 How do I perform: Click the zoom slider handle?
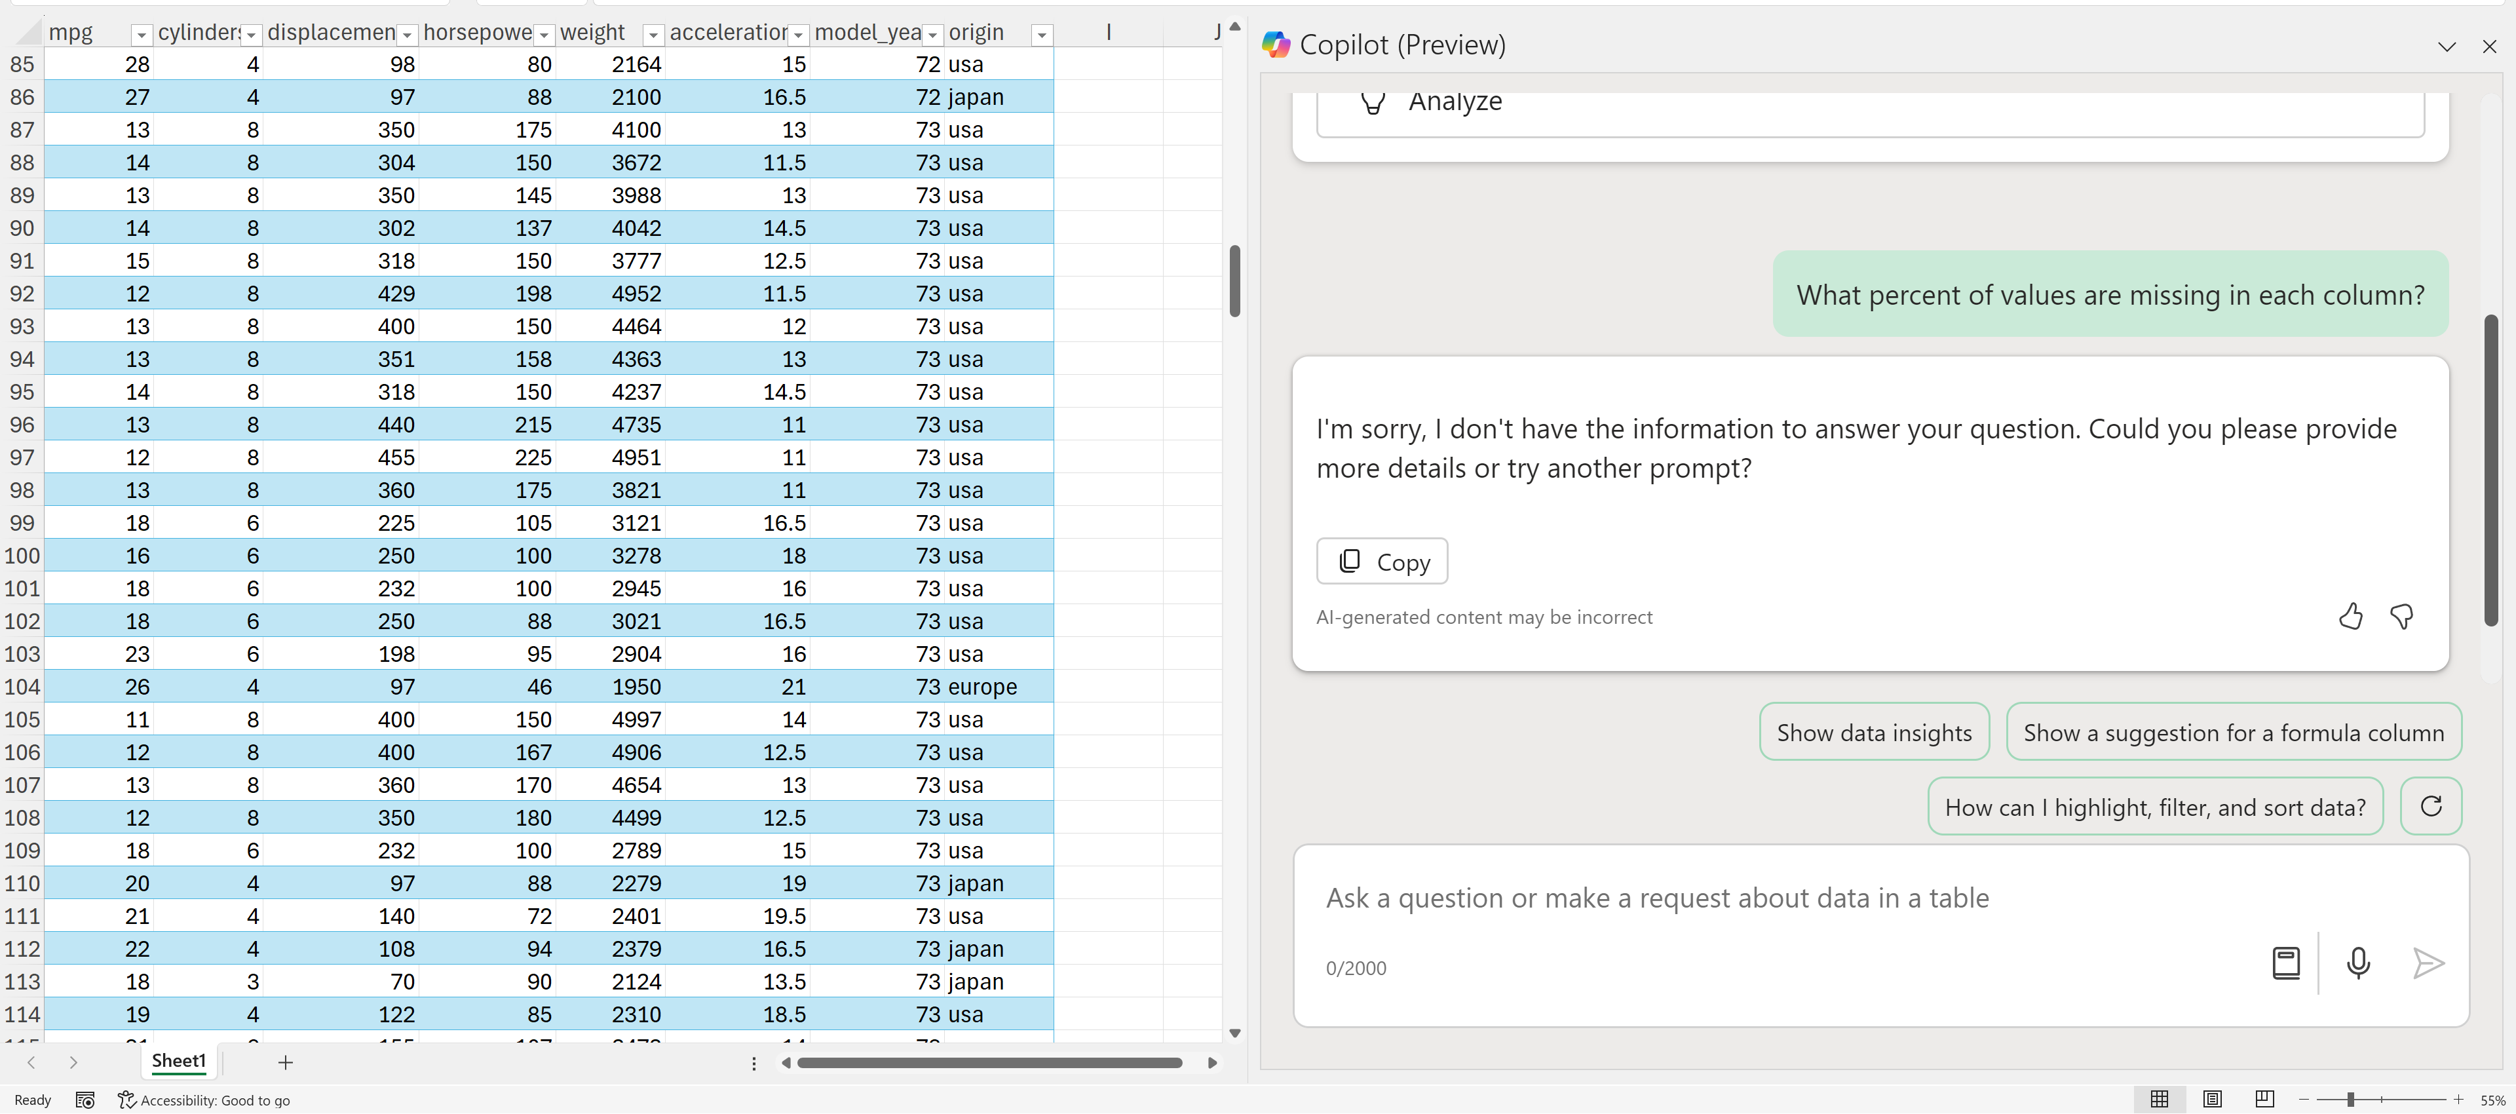(2351, 1100)
